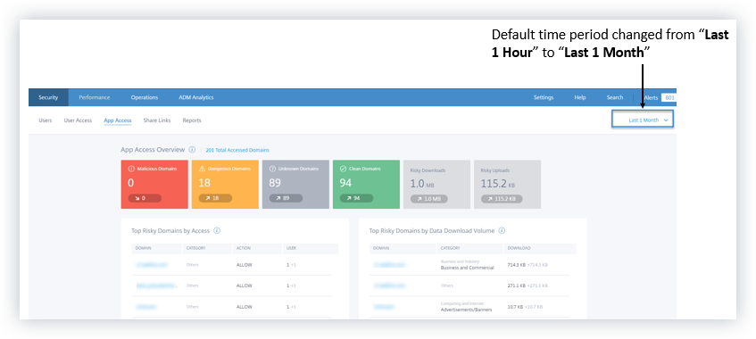The width and height of the screenshot is (756, 339).
Task: Click warning triangle on Dangerous Domains card
Action: 202,169
